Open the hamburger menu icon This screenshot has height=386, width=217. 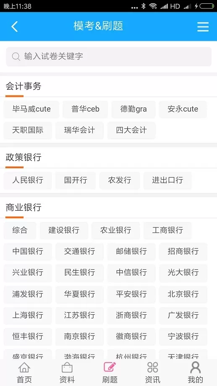pos(203,27)
